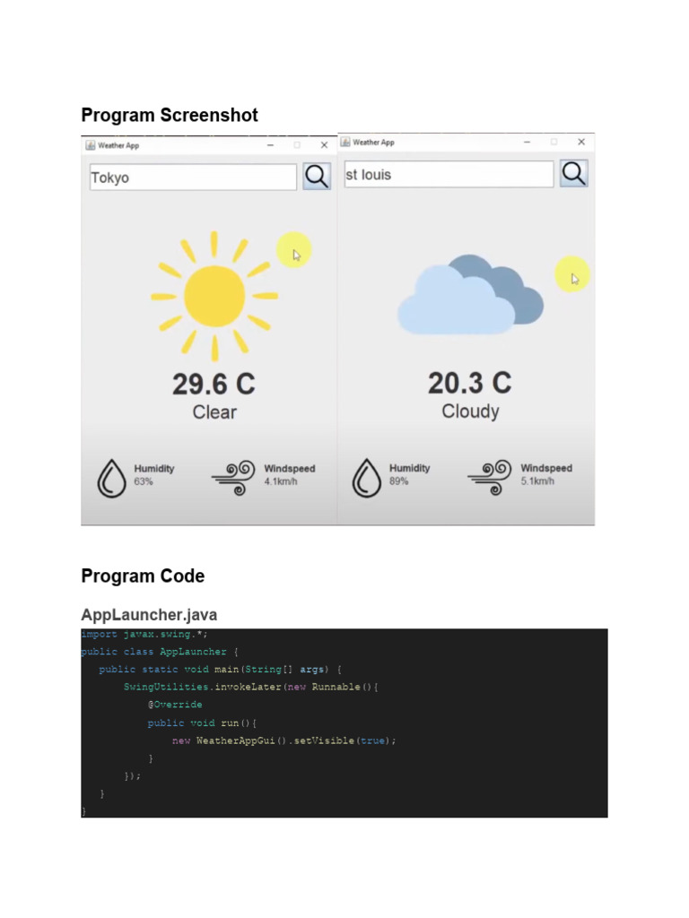Close the st louis Weather App window
Image resolution: width=689 pixels, height=918 pixels.
tap(581, 142)
